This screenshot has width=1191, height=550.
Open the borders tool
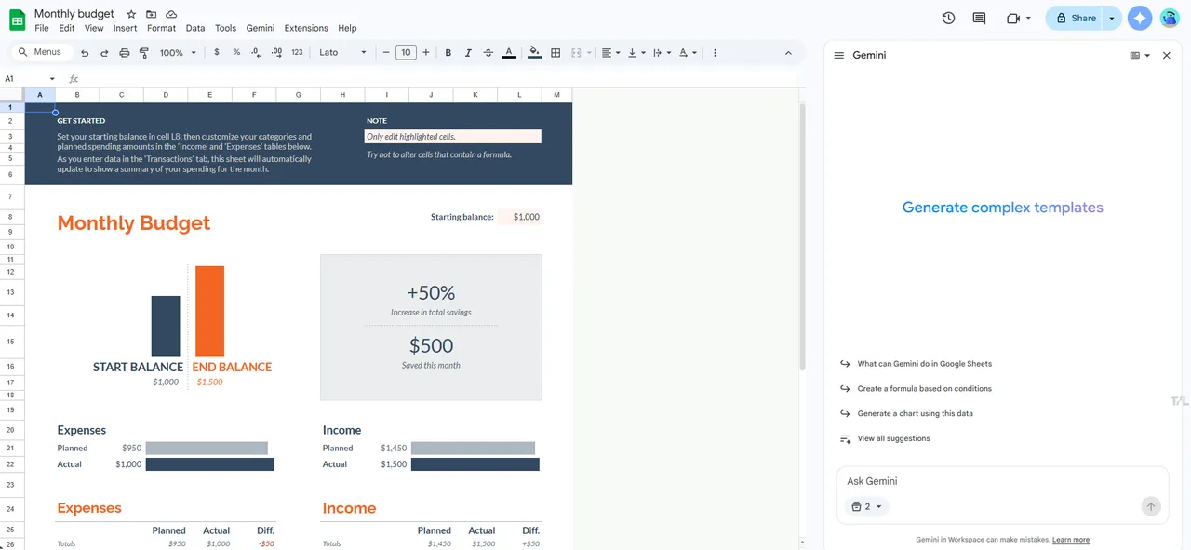click(x=555, y=53)
